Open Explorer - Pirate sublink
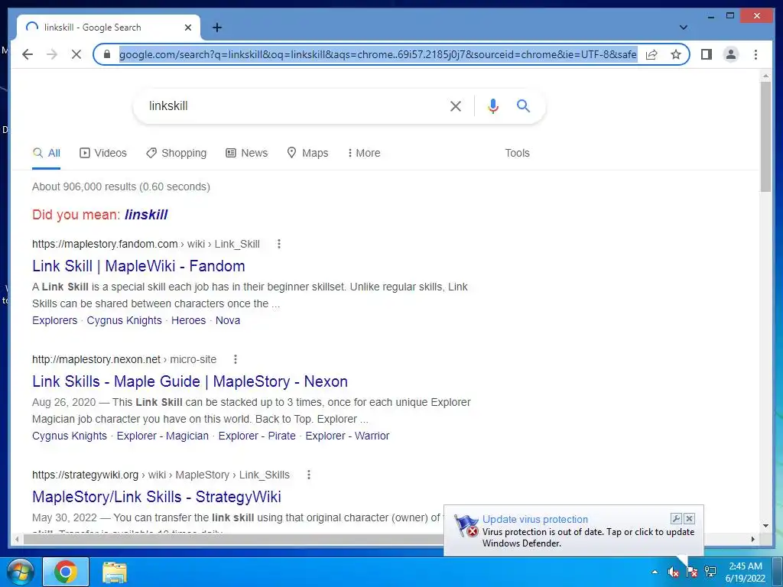The image size is (783, 587). click(x=257, y=436)
